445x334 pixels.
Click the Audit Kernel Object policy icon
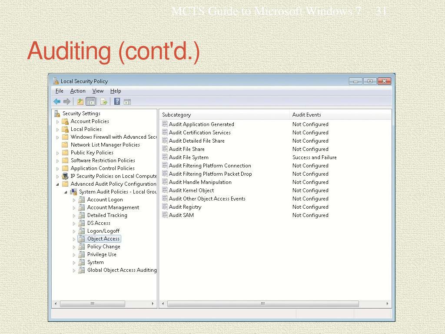165,190
